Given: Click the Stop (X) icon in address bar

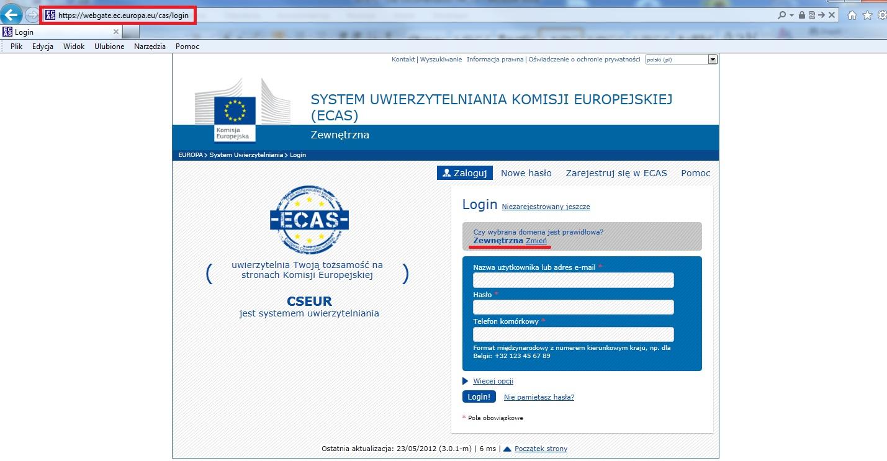Looking at the screenshot, I should click(x=832, y=15).
